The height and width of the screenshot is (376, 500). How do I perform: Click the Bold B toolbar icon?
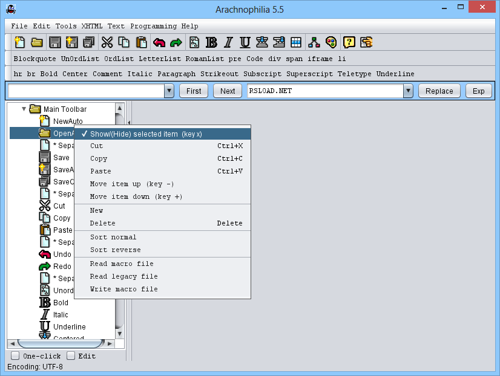point(211,42)
